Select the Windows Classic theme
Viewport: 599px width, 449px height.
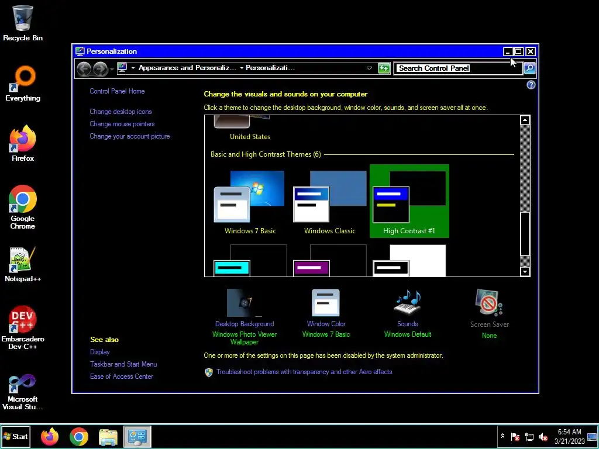coord(330,201)
